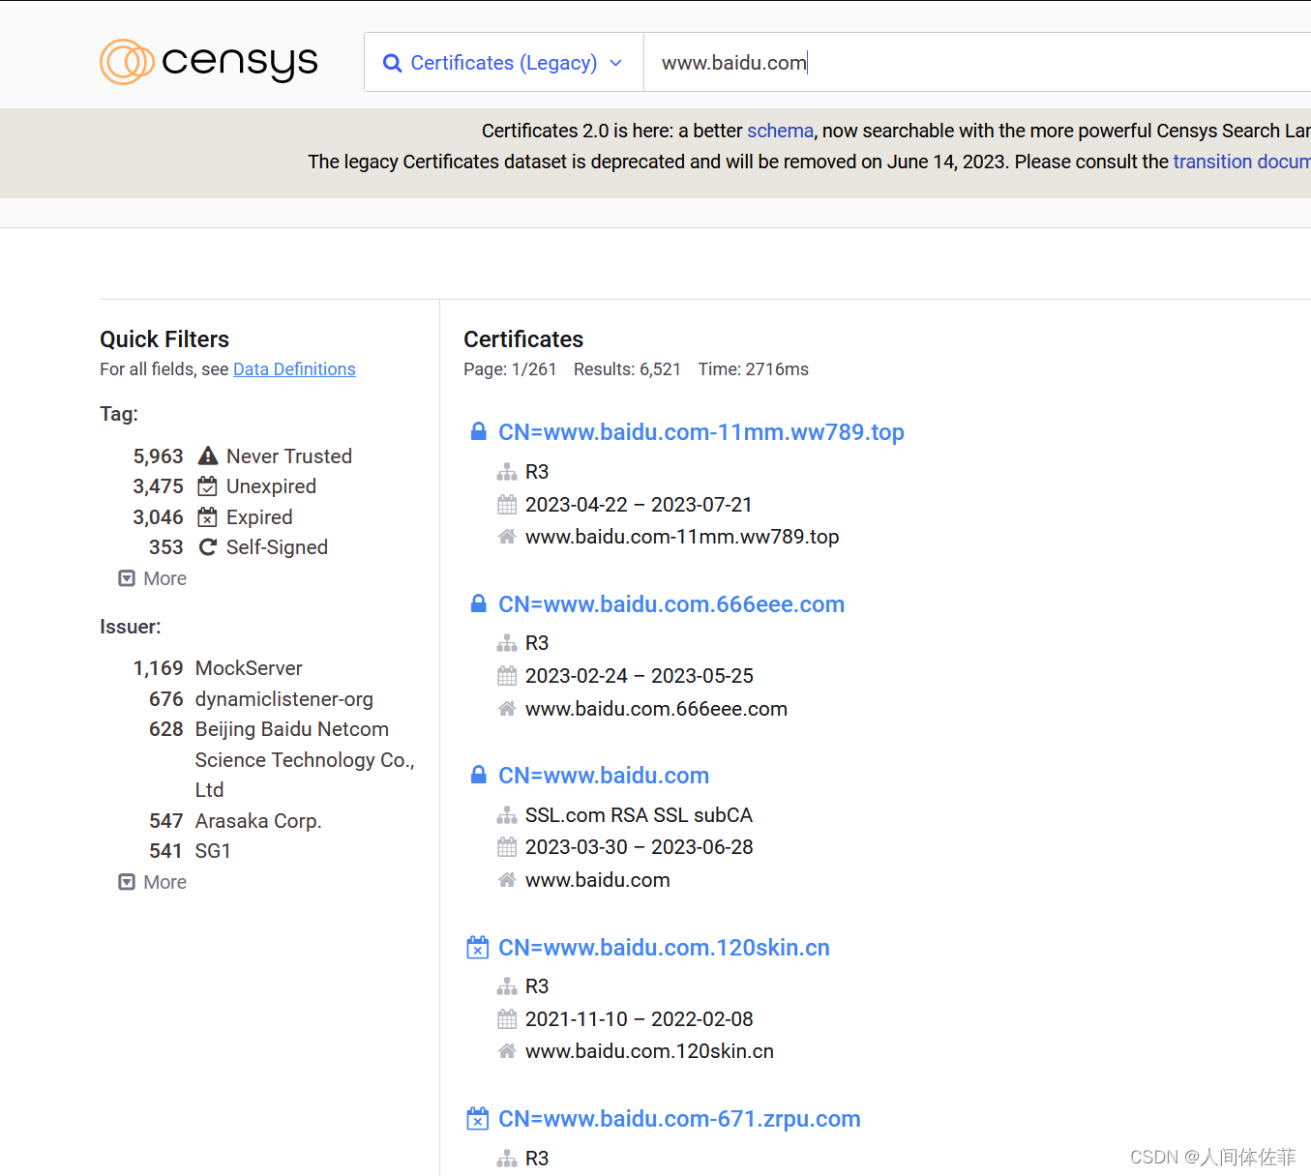Filter by dynamiclistener-org issuer
This screenshot has height=1176, width=1311.
coord(283,699)
